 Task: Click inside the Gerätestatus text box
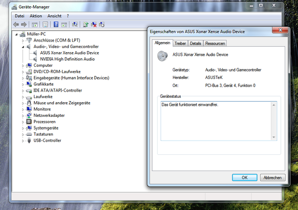(216, 121)
